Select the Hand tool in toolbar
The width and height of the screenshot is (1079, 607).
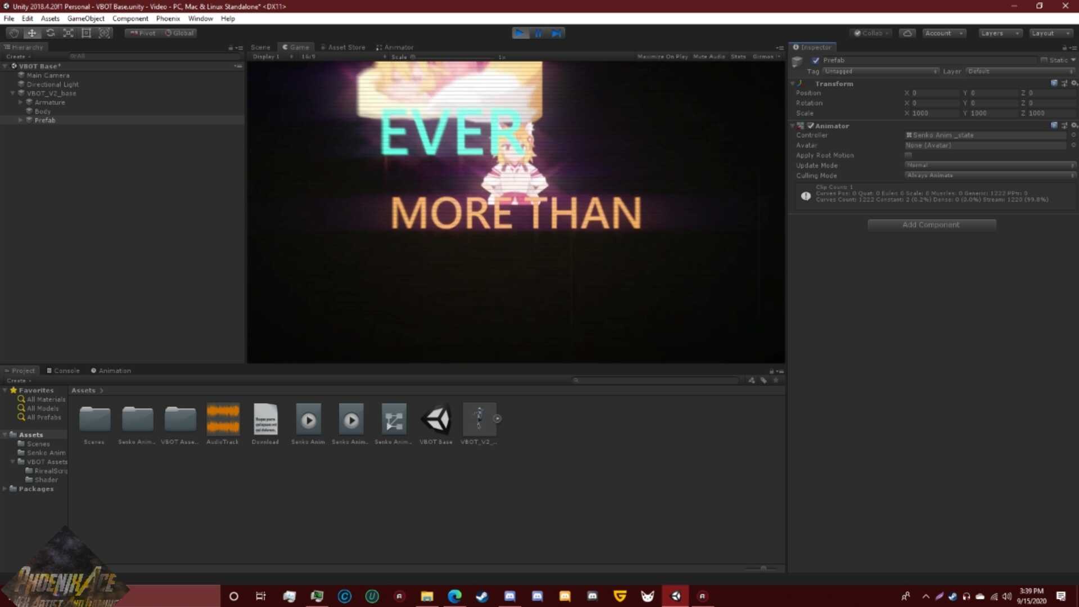[13, 33]
